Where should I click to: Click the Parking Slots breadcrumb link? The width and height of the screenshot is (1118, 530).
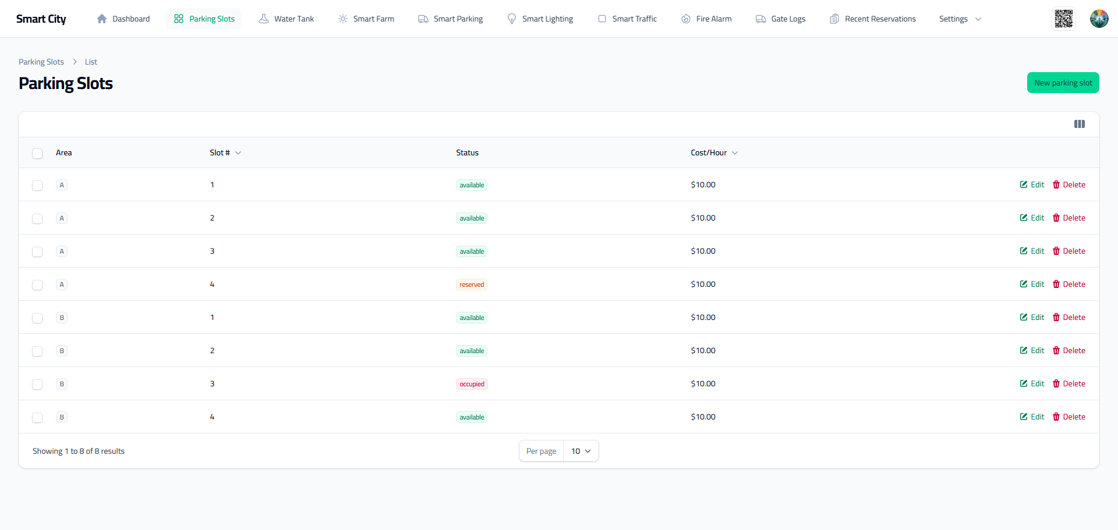(41, 62)
